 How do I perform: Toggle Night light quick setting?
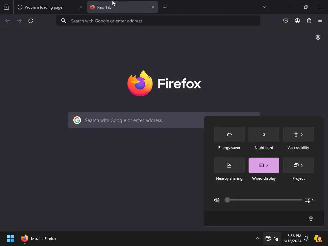264,135
